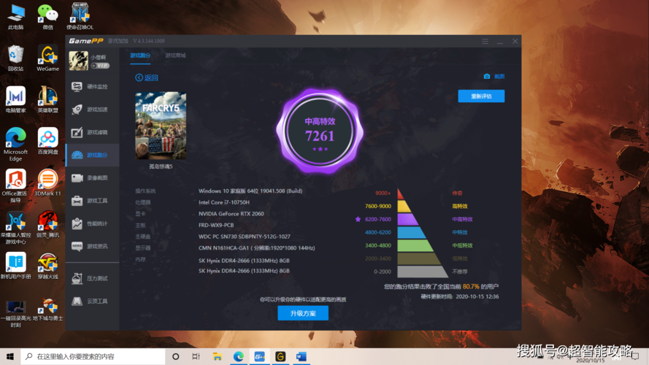Open the 性能统计 chart icon
Screen dimensions: 649x365
pos(77,223)
